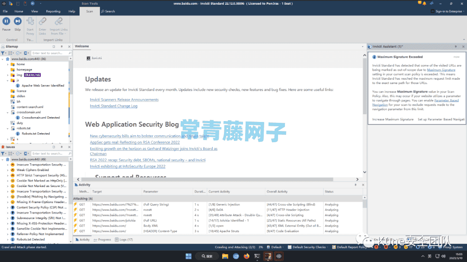Pin the Invicti Assistant panel

[x=455, y=46]
